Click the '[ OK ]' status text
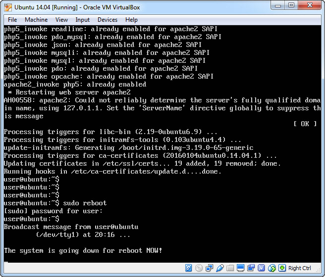 pyautogui.click(x=305, y=124)
